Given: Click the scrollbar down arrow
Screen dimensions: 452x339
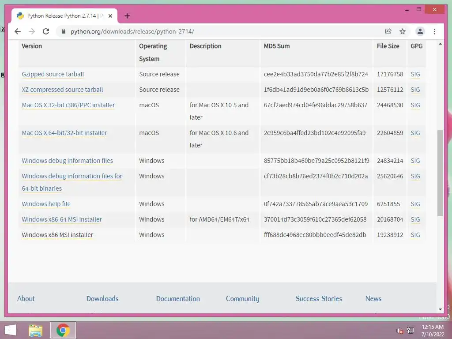Looking at the screenshot, I should click(440, 309).
